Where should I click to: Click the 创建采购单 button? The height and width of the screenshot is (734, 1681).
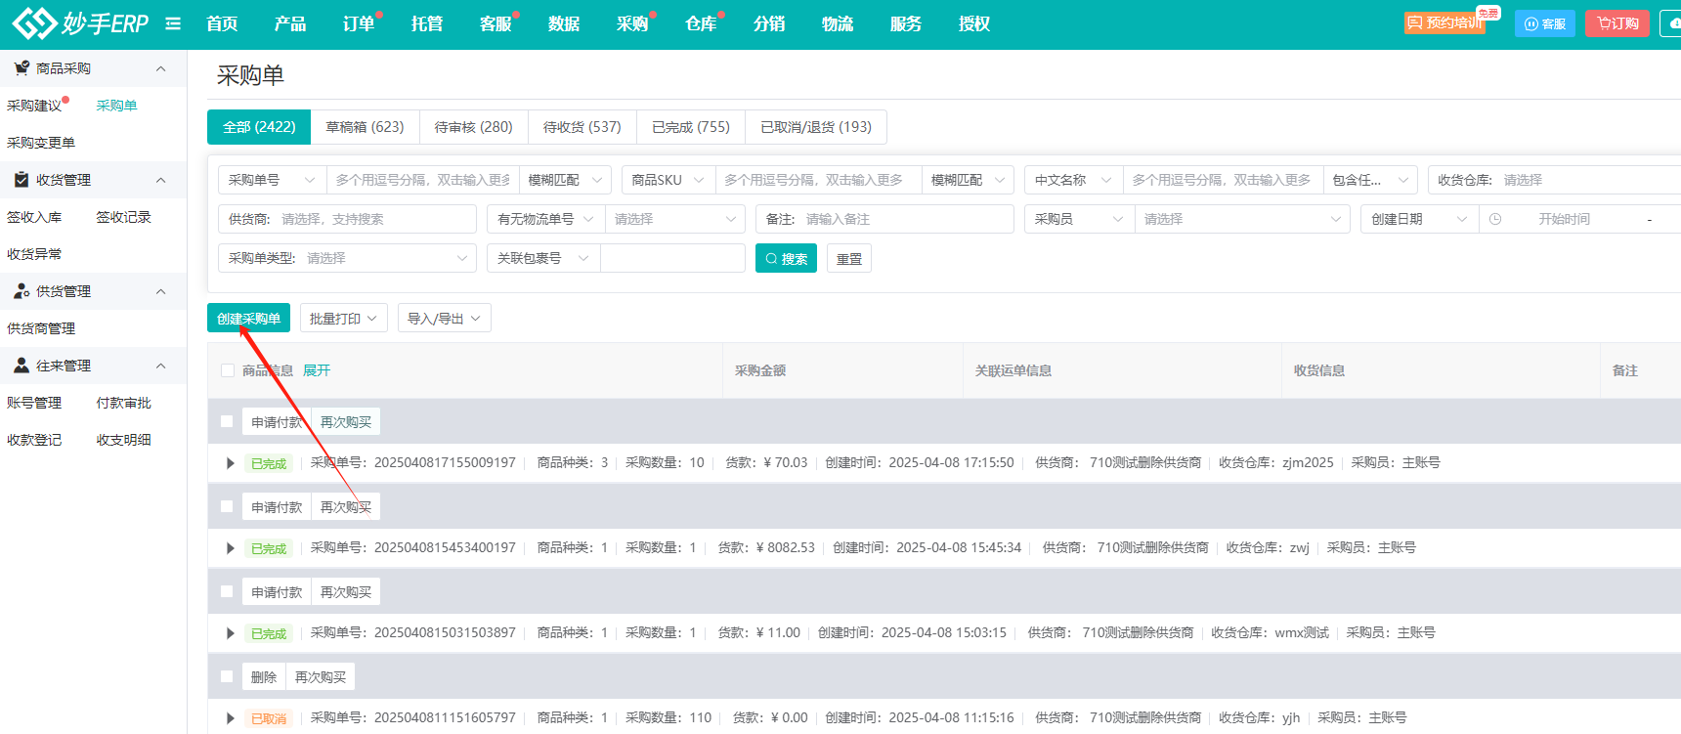[x=248, y=319]
